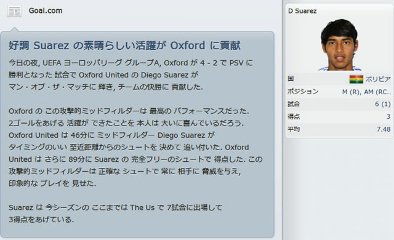Click the 得点 row label
Viewport: 394px width, 240px height.
click(x=294, y=116)
